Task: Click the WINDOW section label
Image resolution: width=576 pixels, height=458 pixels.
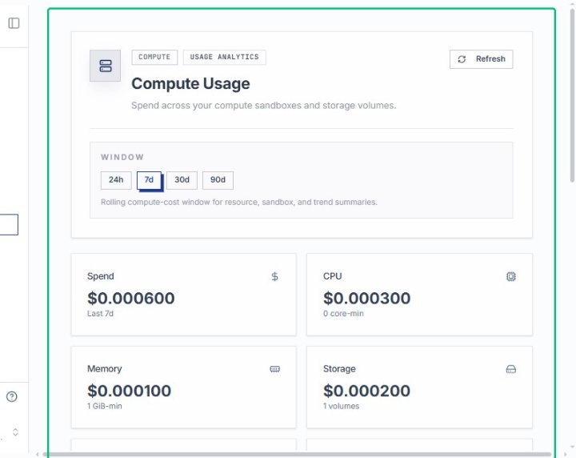Action: (x=122, y=157)
